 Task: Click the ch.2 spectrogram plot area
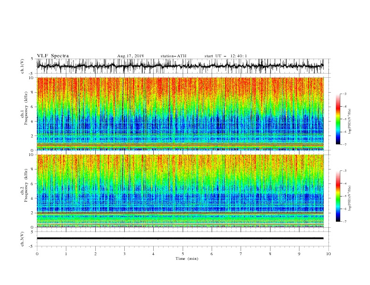180,191
